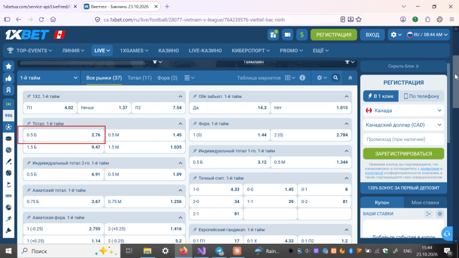Pin the Азиатский тотал. 1-й тайм market

29,190
